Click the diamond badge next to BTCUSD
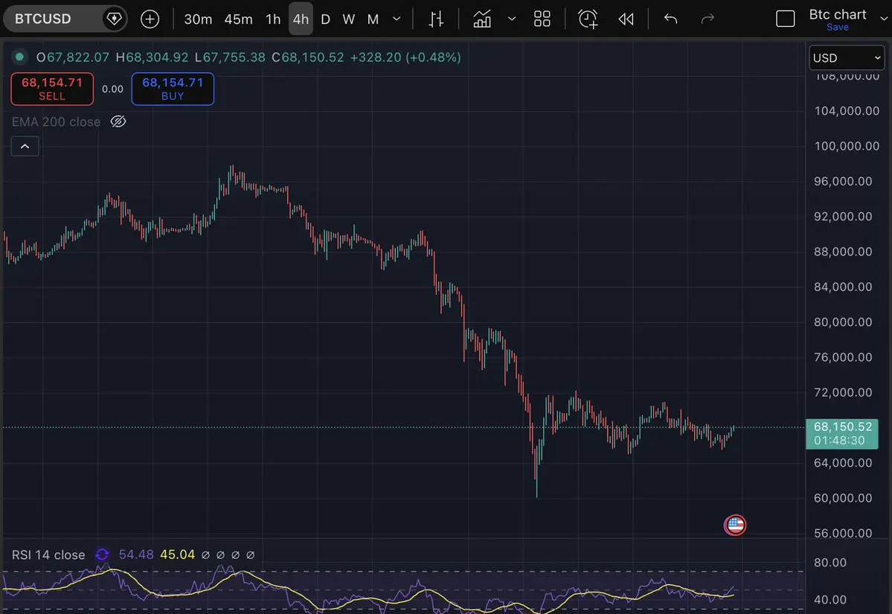892x614 pixels. pos(115,19)
